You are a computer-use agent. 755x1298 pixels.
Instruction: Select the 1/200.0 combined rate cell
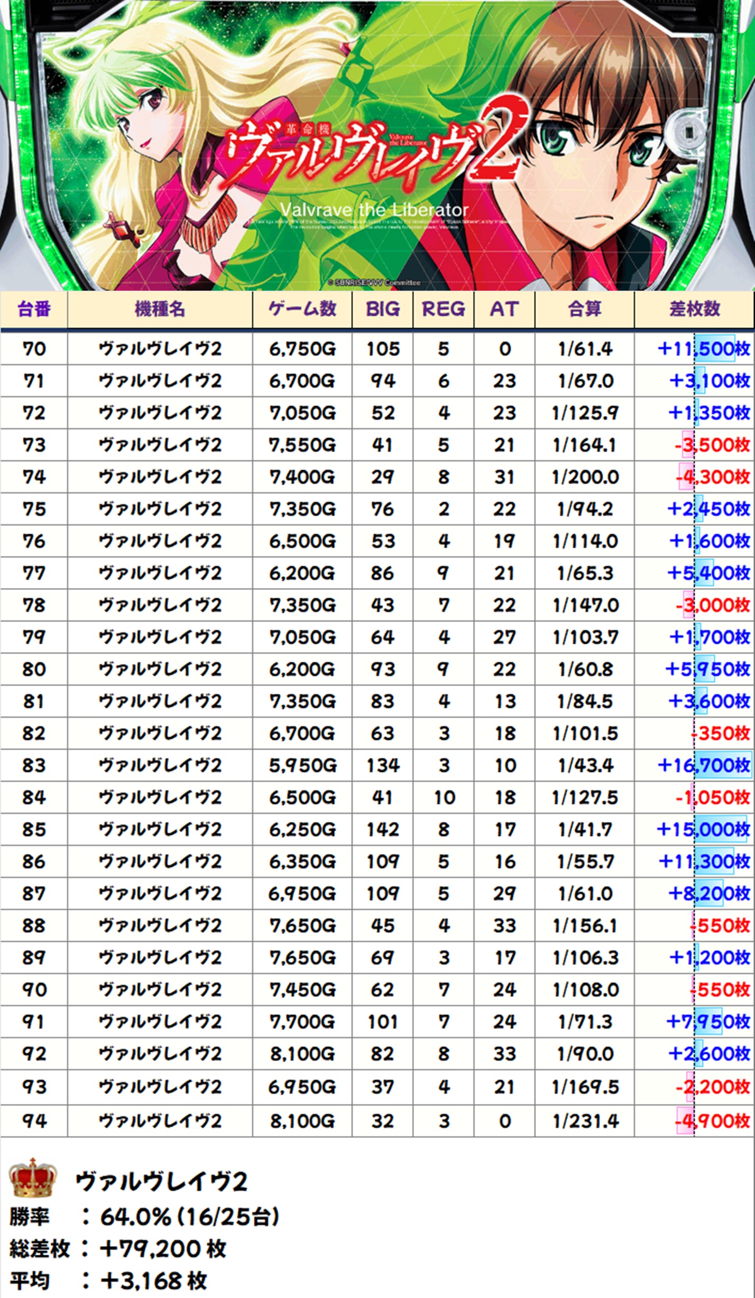[585, 477]
